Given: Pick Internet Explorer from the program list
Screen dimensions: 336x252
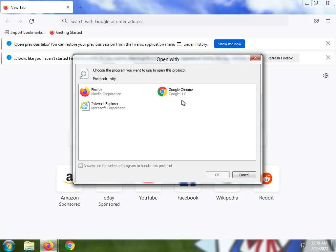Looking at the screenshot, I should [x=103, y=106].
